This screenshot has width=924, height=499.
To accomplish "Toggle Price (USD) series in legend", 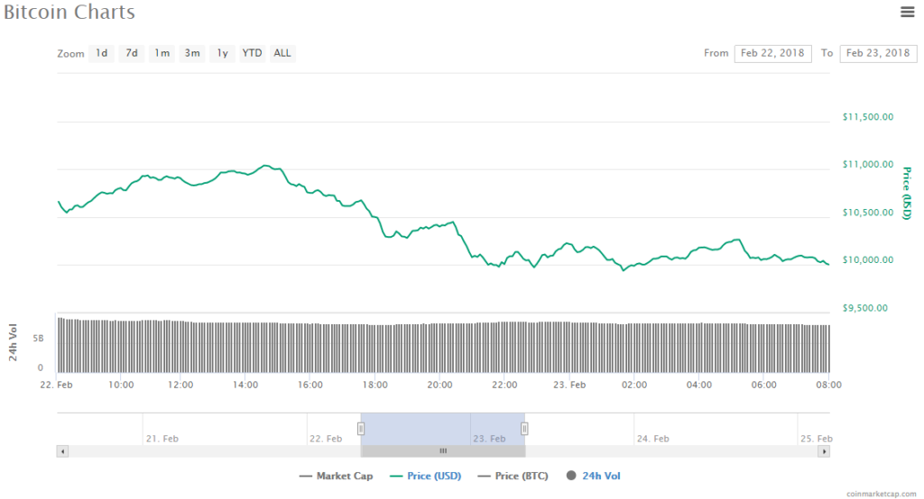I will [x=425, y=476].
